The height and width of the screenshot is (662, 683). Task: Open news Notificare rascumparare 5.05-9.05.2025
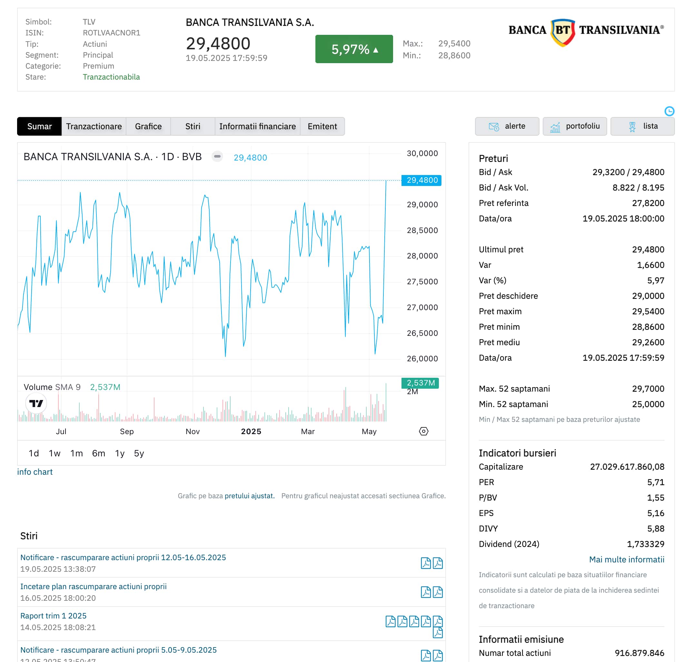(x=118, y=649)
